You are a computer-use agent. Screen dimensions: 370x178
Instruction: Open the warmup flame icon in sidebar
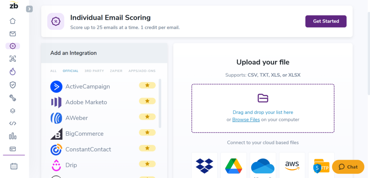tap(13, 72)
